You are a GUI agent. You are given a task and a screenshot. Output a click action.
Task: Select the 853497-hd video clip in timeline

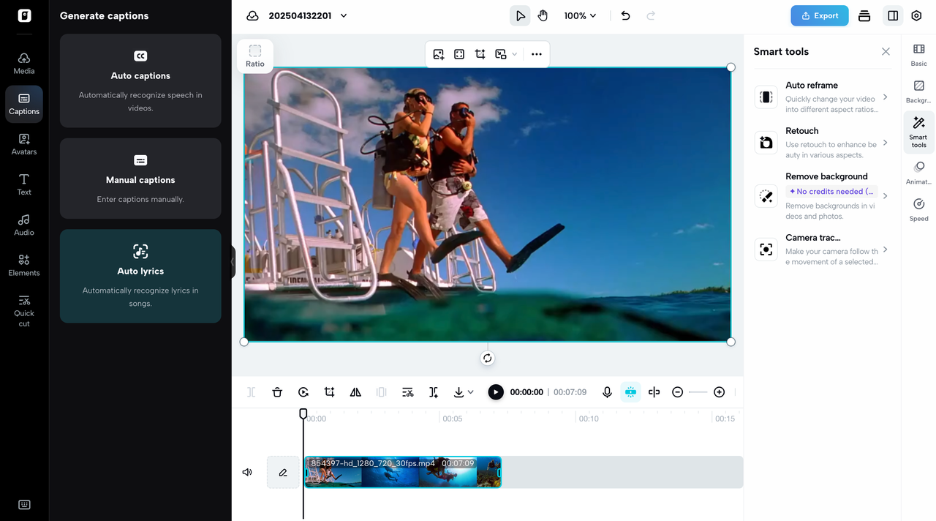[402, 472]
